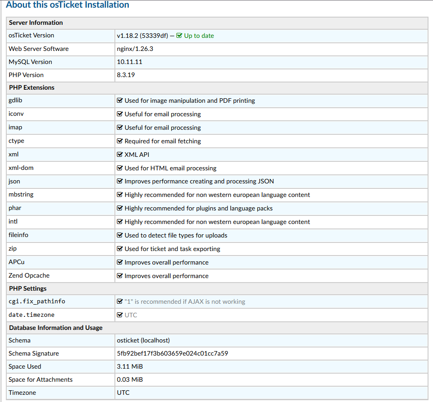The width and height of the screenshot is (433, 402).
Task: Click the Schema Signature hash value
Action: [172, 353]
